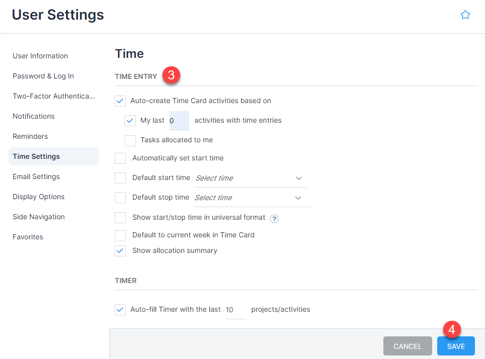Disable Auto-fill Timer with the last projects
Screen dimensions: 485x359
[120, 309]
